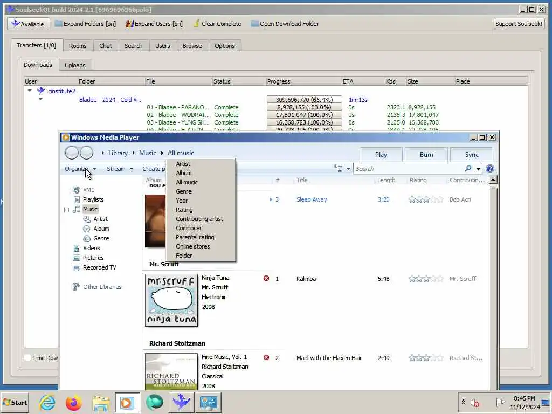The width and height of the screenshot is (552, 414).
Task: Open the Sync tab in Media Player
Action: [x=472, y=155]
